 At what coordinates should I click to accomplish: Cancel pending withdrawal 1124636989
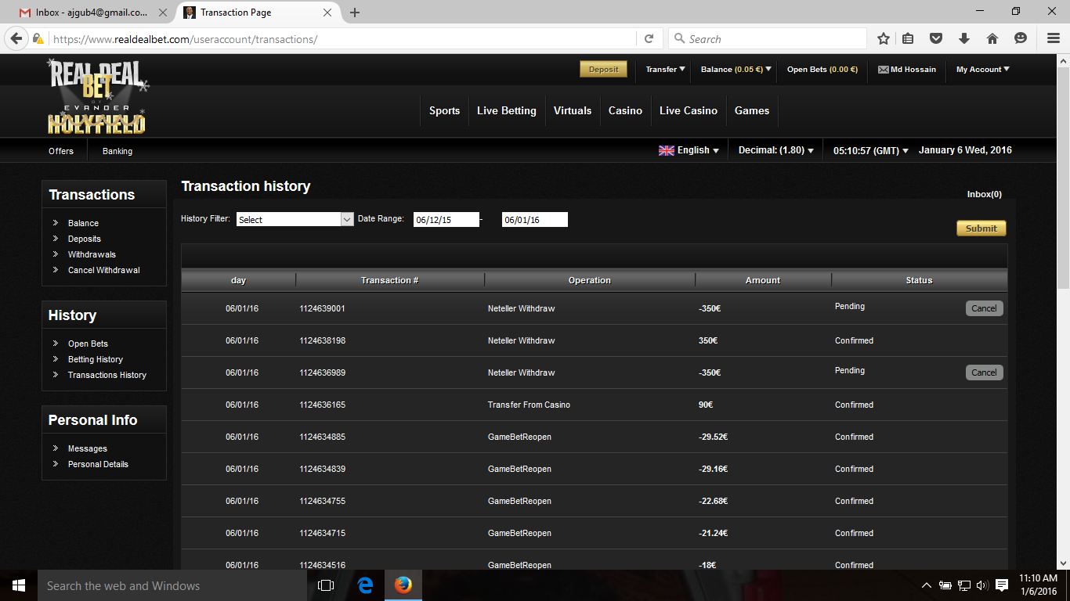pyautogui.click(x=984, y=372)
